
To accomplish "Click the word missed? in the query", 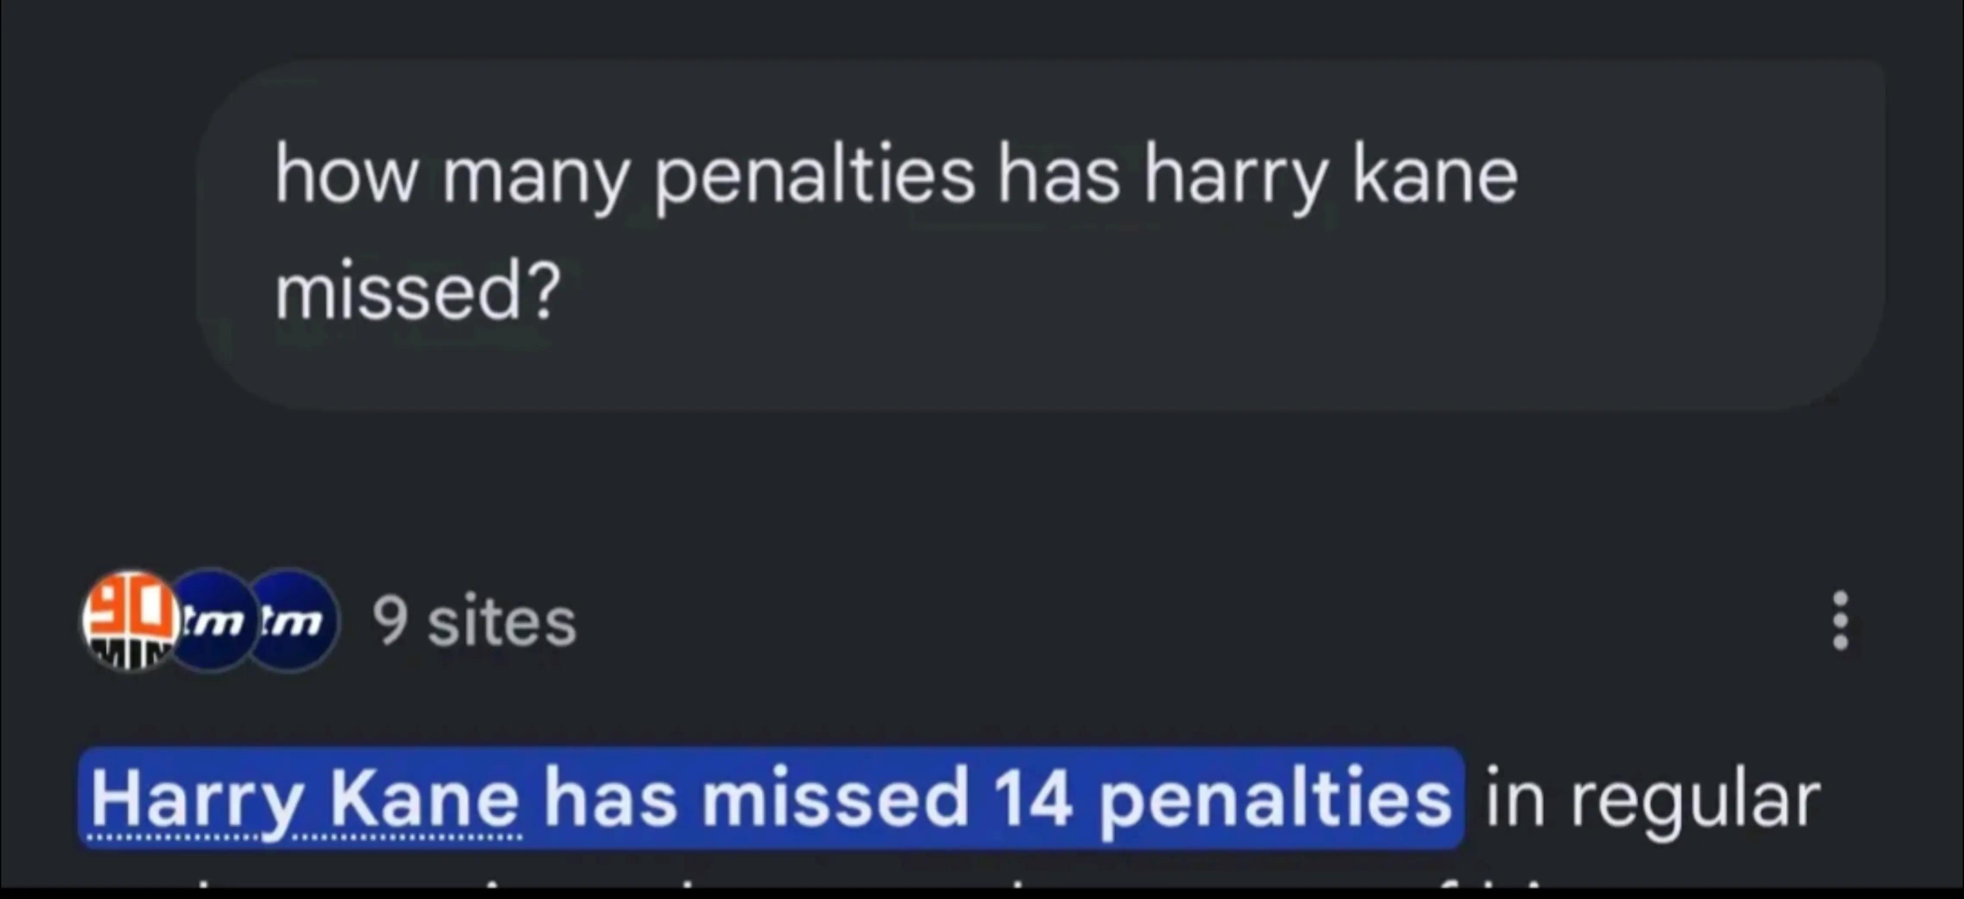I will 418,290.
